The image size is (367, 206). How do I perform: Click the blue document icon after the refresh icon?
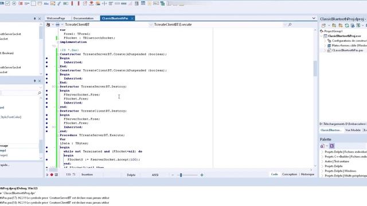353,25
